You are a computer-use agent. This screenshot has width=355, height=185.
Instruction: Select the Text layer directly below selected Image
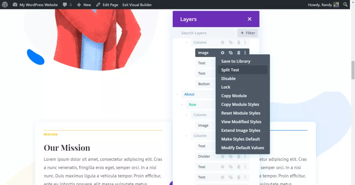click(202, 63)
